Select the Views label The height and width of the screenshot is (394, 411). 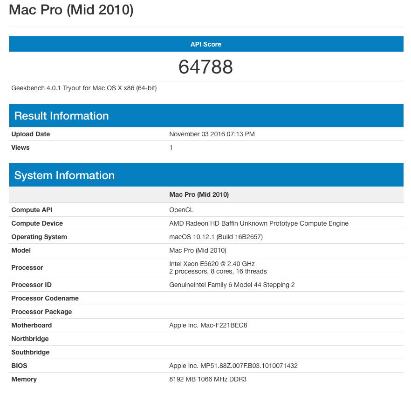point(21,147)
